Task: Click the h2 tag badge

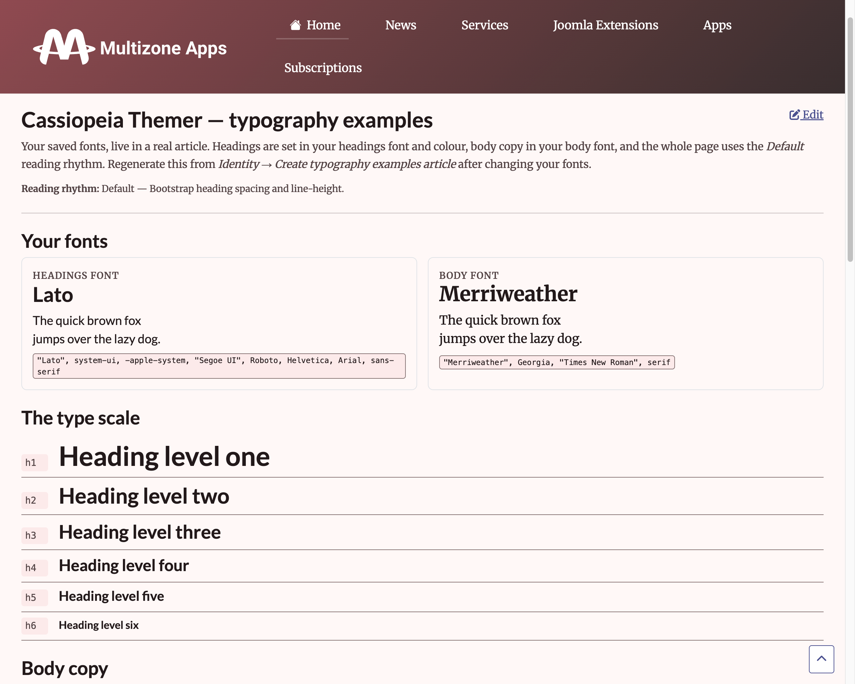Action: tap(34, 500)
